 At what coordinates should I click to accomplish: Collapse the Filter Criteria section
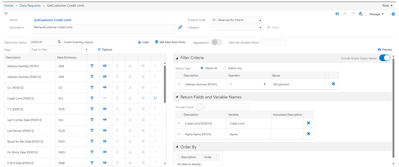click(x=177, y=58)
